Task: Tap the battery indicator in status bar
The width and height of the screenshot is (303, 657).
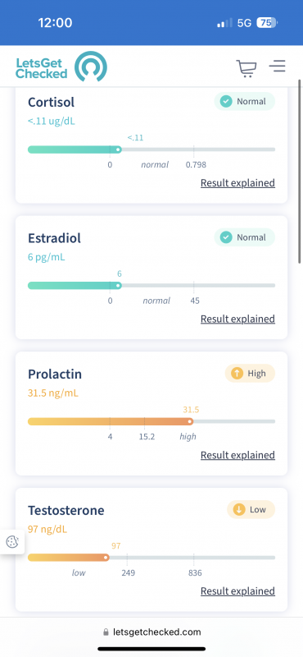Action: point(267,23)
